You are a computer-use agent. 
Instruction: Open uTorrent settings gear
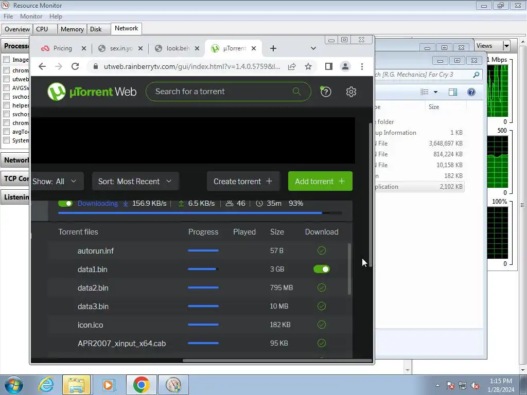tap(351, 92)
